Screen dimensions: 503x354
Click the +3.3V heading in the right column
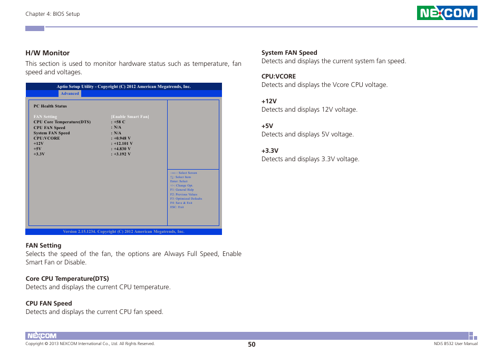pyautogui.click(x=270, y=151)
